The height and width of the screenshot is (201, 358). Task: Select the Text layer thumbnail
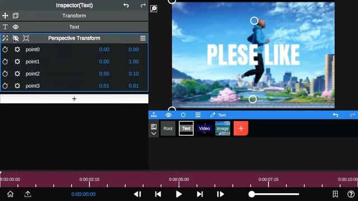click(186, 128)
